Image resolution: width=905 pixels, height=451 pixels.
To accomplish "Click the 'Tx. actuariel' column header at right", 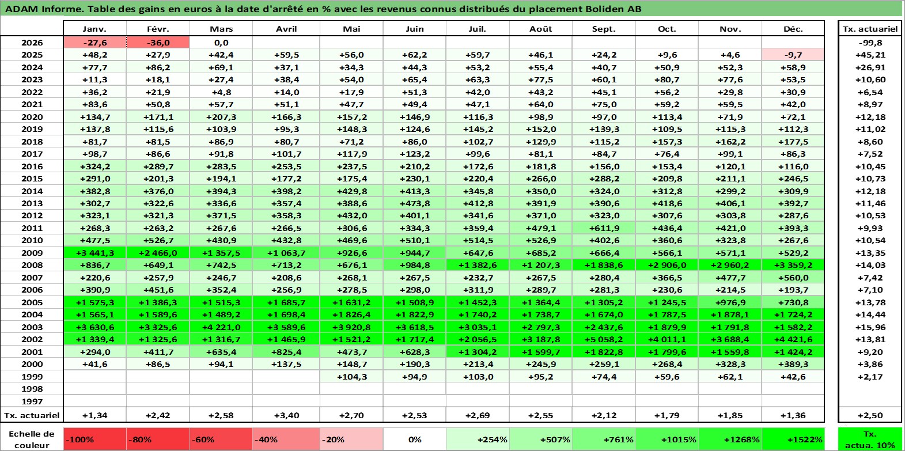I will tap(870, 29).
